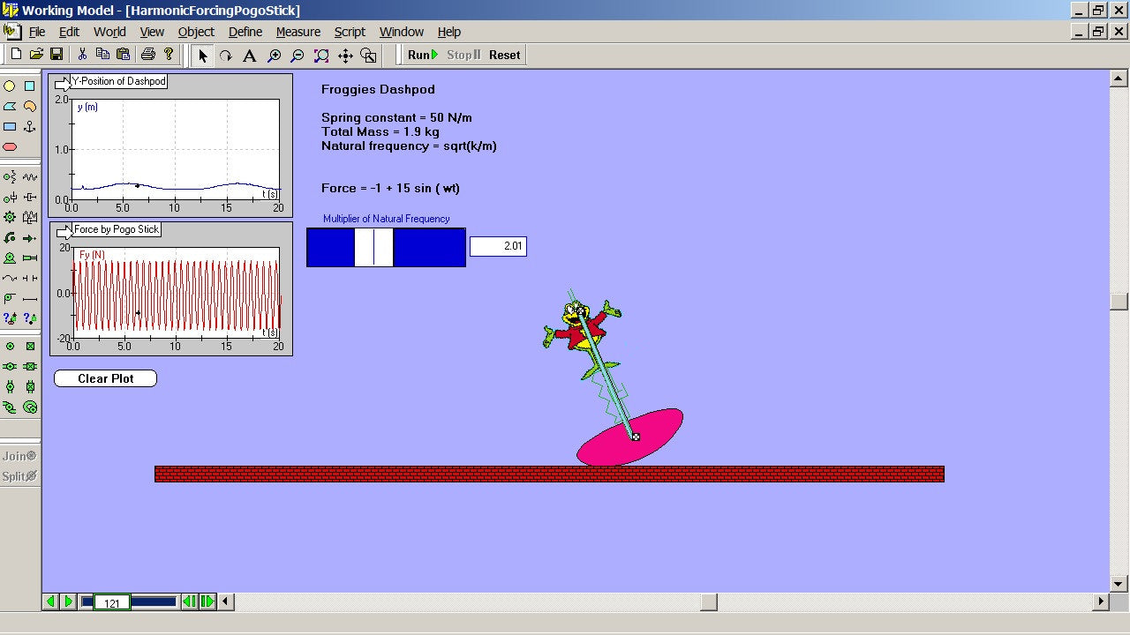The image size is (1130, 635).
Task: Select the Text tool (letter A)
Action: (250, 56)
